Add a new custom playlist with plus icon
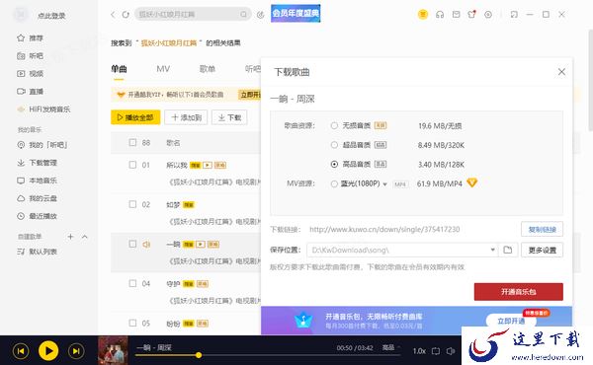Image resolution: width=593 pixels, height=365 pixels. tap(70, 237)
